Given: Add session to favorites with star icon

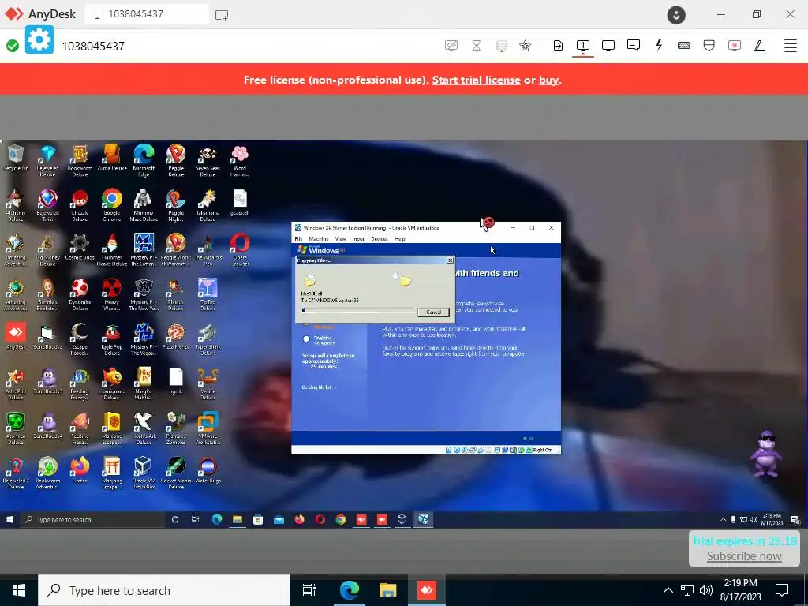Looking at the screenshot, I should click(525, 46).
